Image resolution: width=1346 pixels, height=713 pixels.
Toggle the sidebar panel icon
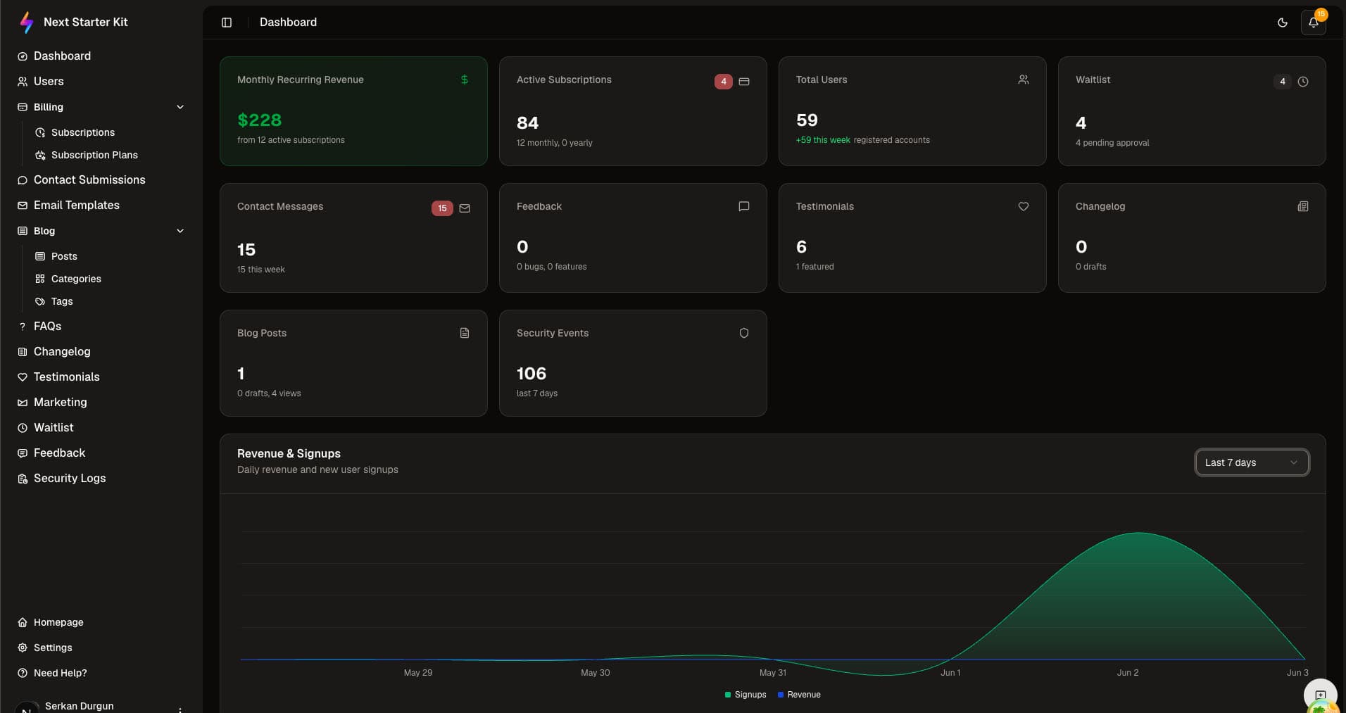(x=227, y=23)
